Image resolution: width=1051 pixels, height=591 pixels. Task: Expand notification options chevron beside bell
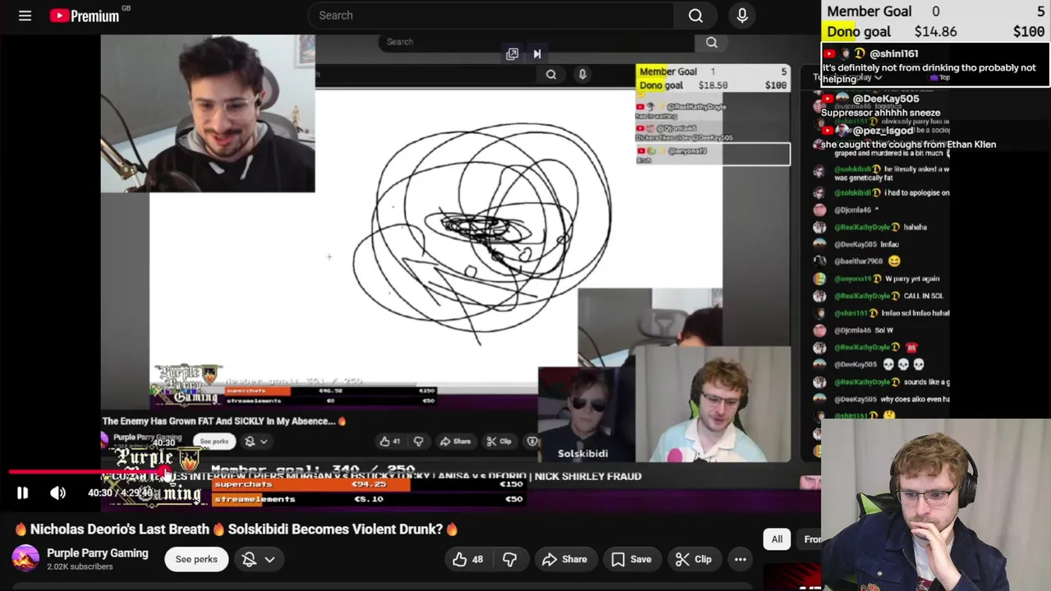269,560
